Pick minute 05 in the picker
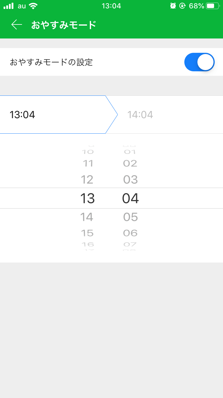 click(131, 217)
